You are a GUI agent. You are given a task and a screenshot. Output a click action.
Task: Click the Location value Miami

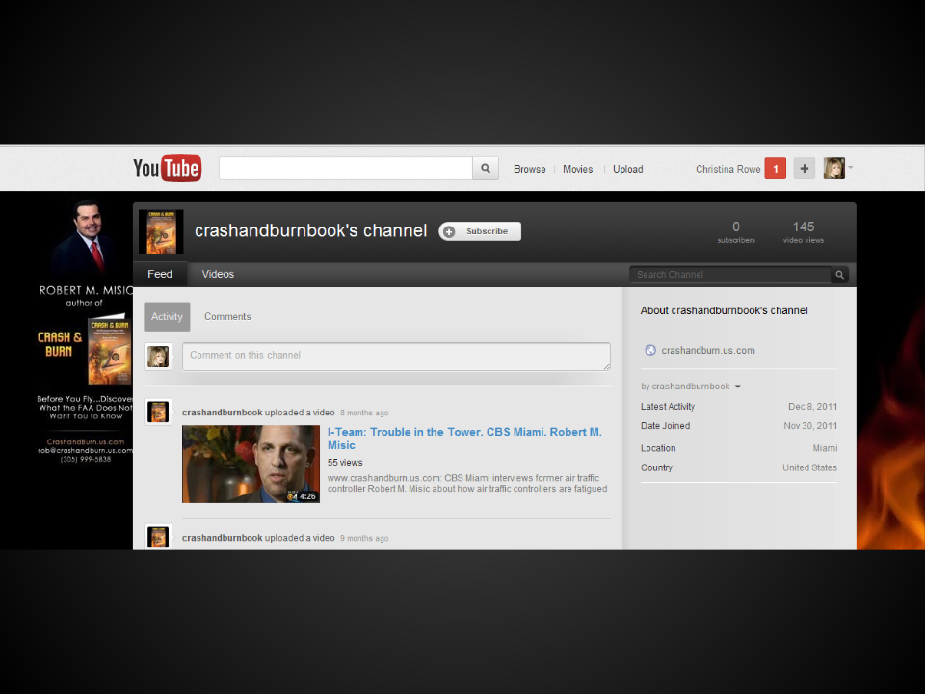click(x=826, y=448)
